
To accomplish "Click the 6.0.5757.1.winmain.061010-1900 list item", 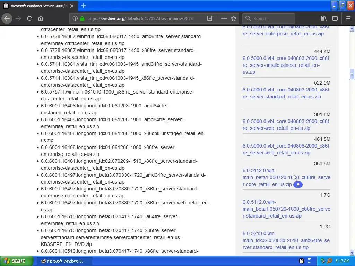I will coord(117,95).
